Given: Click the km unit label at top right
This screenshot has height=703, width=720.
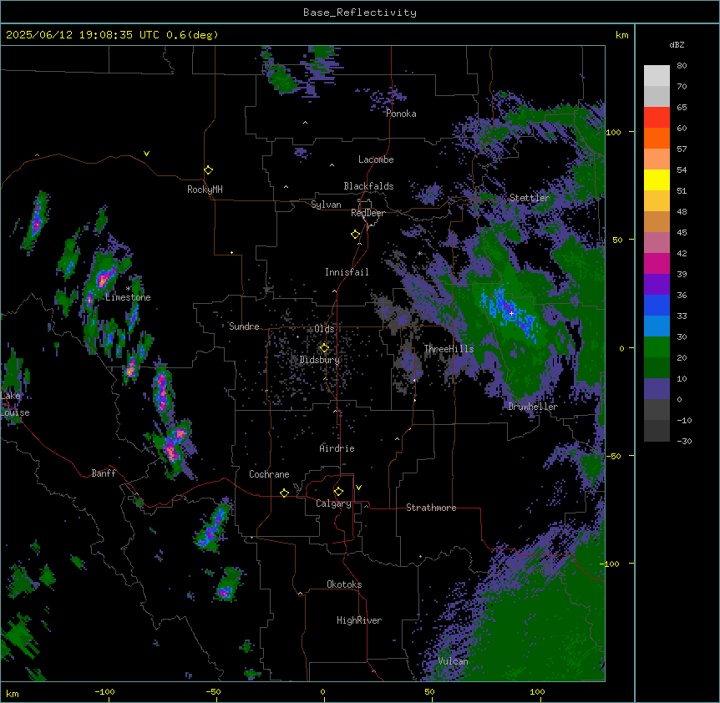Looking at the screenshot, I should pyautogui.click(x=621, y=35).
